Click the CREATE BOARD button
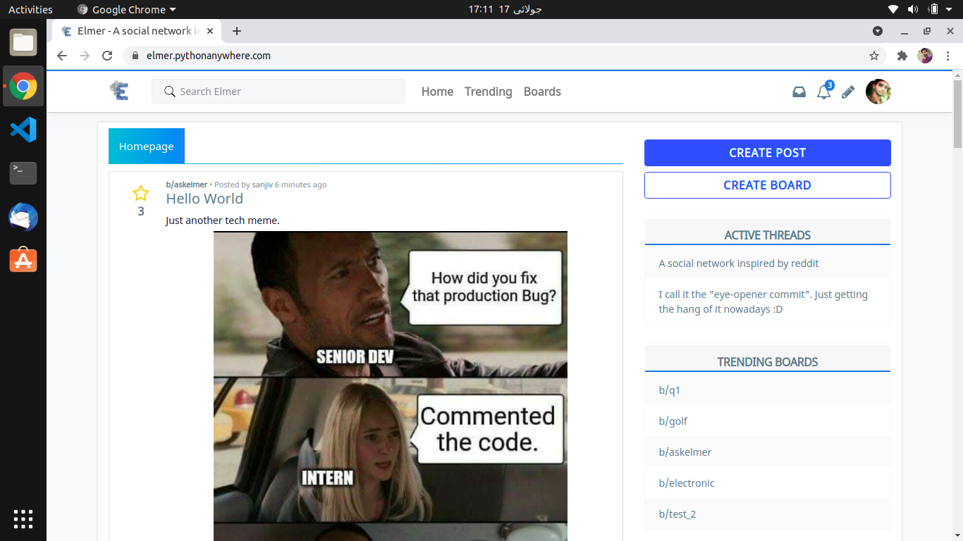Image resolution: width=963 pixels, height=541 pixels. click(768, 185)
